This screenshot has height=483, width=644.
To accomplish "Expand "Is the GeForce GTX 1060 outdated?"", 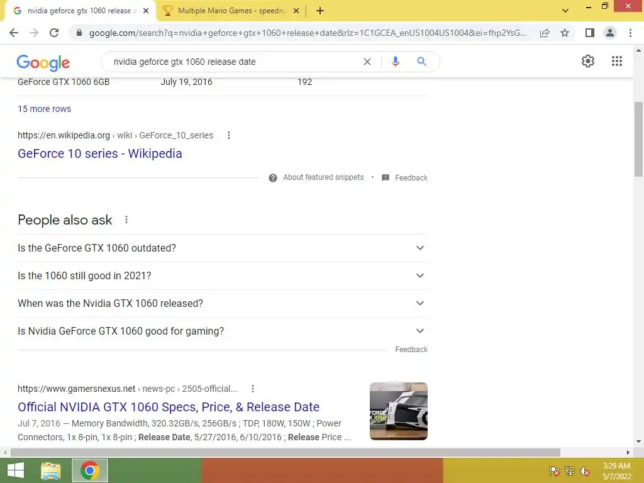I will pos(223,248).
